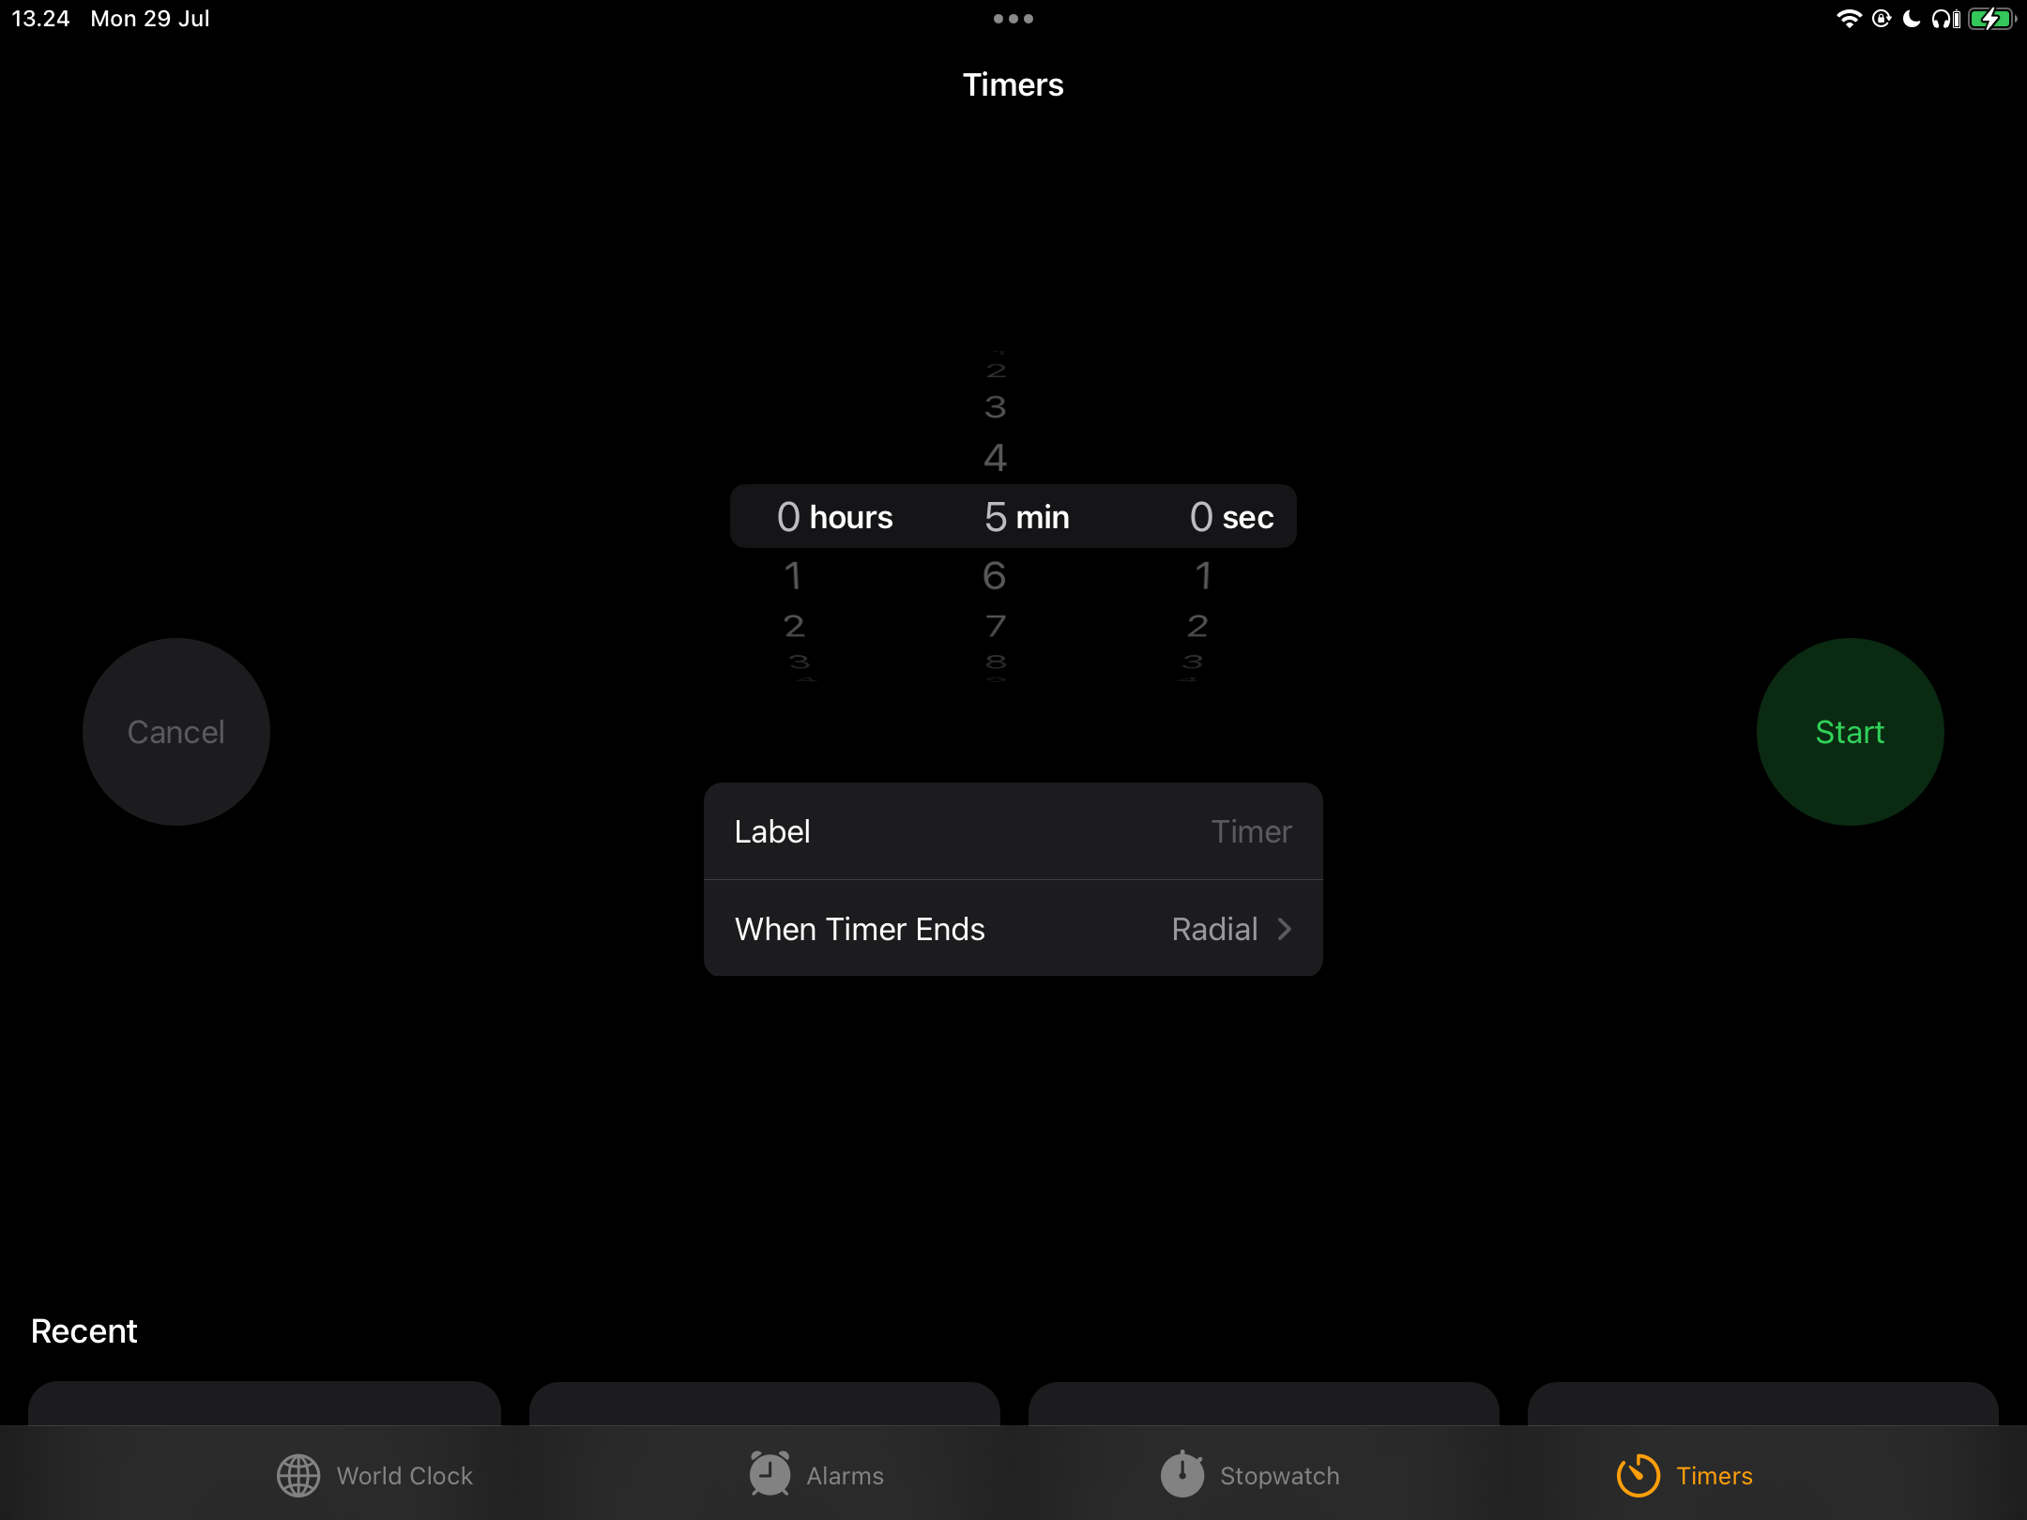Image resolution: width=2027 pixels, height=1520 pixels.
Task: Click the Start timer button
Action: (1849, 731)
